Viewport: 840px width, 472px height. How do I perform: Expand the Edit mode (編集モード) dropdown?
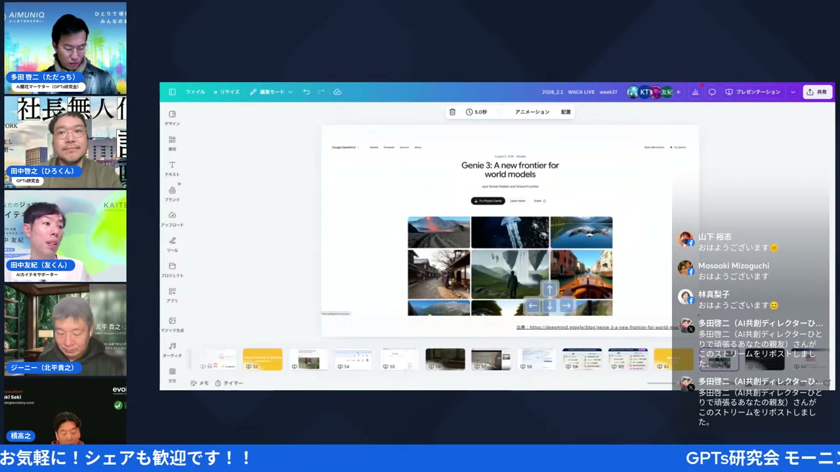[x=271, y=92]
